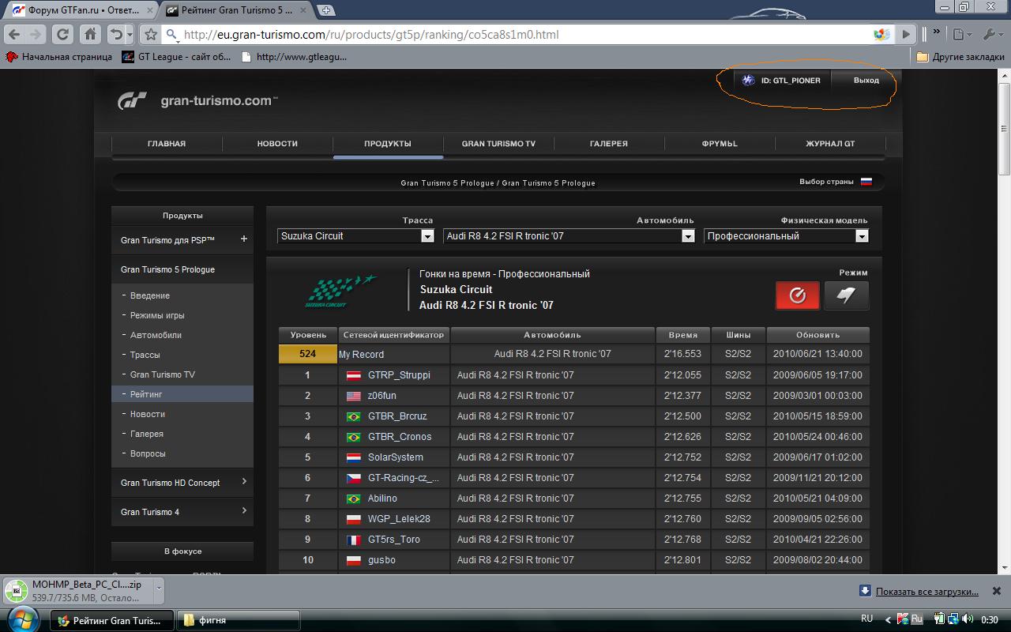This screenshot has height=632, width=1011.
Task: Open the Windows Start button
Action: click(22, 619)
